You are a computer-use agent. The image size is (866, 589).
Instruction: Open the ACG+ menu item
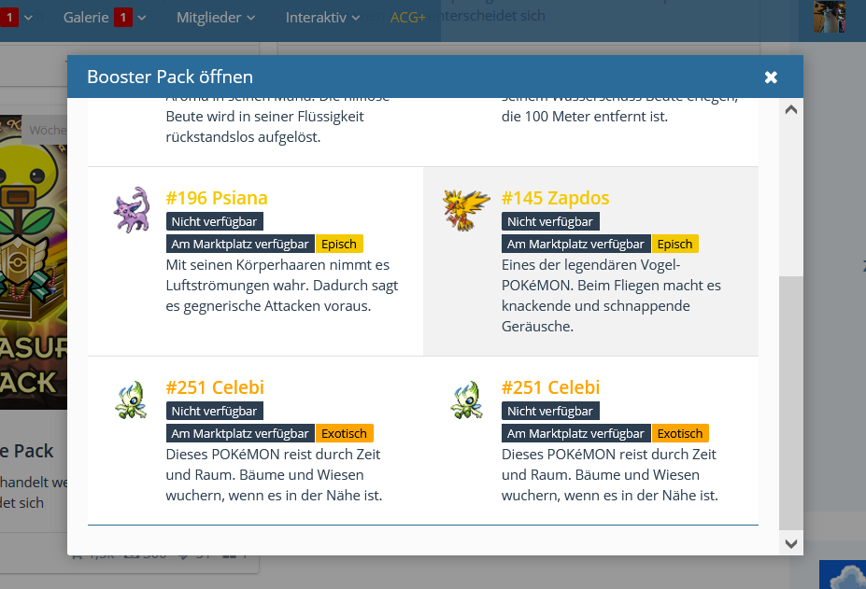point(408,17)
